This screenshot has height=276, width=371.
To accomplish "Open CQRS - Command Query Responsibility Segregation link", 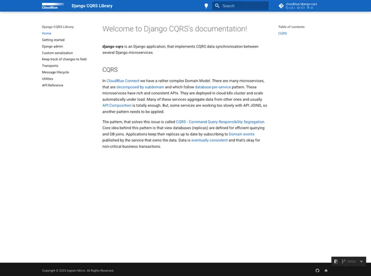I will [x=220, y=122].
